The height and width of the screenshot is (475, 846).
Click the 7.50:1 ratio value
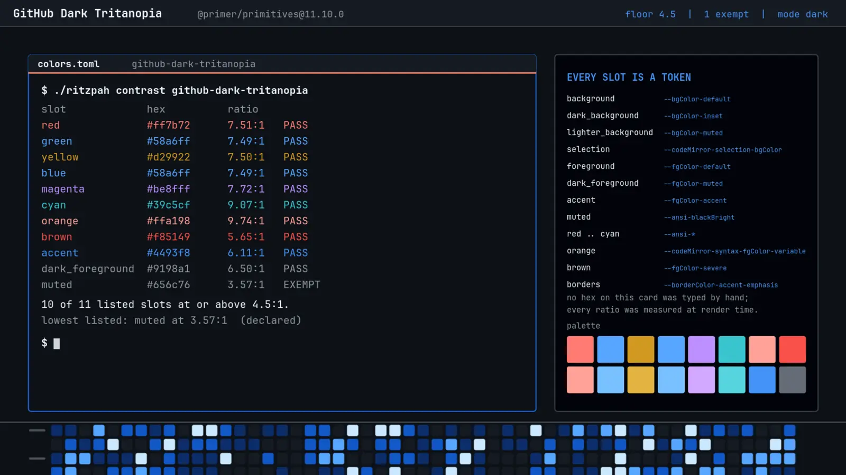coord(246,157)
